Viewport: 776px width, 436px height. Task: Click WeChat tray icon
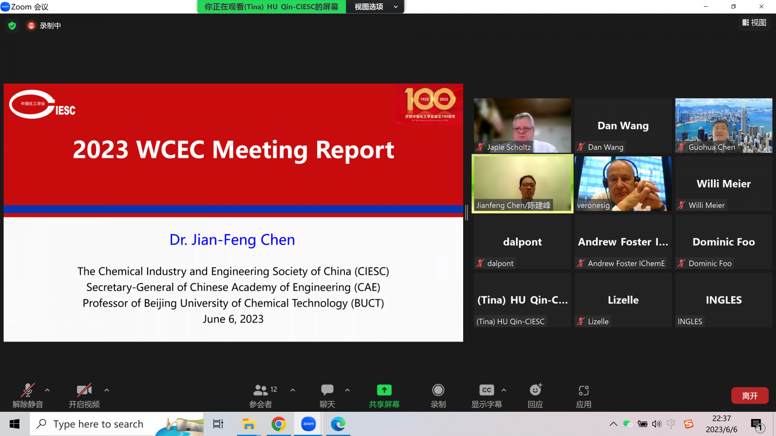point(628,424)
